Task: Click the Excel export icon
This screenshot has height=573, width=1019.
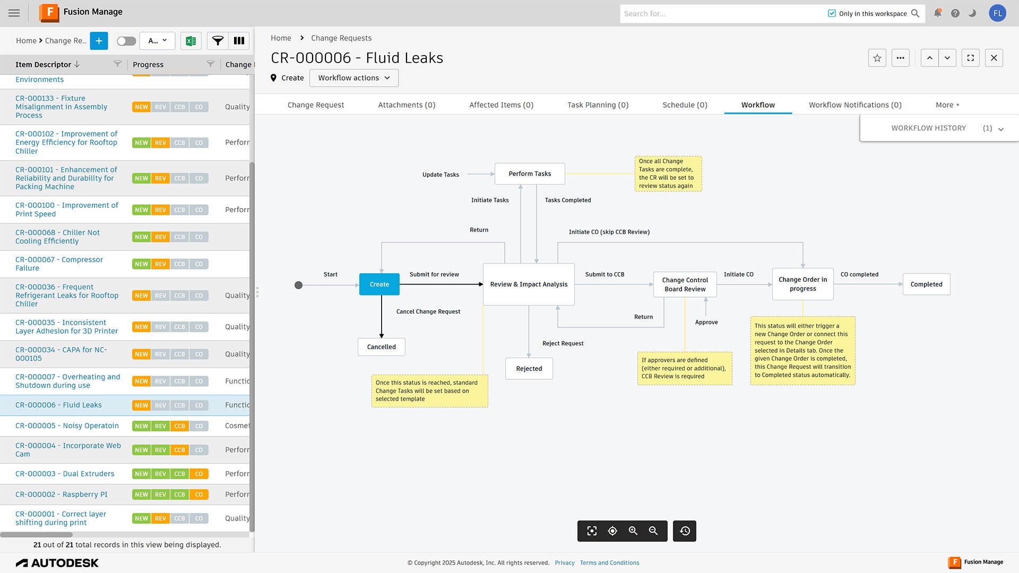Action: [191, 41]
